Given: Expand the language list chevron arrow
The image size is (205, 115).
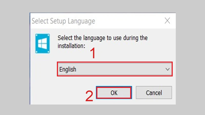Looking at the screenshot, I should pyautogui.click(x=168, y=69).
